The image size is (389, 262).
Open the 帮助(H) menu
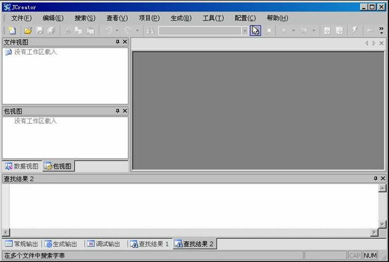coord(277,18)
